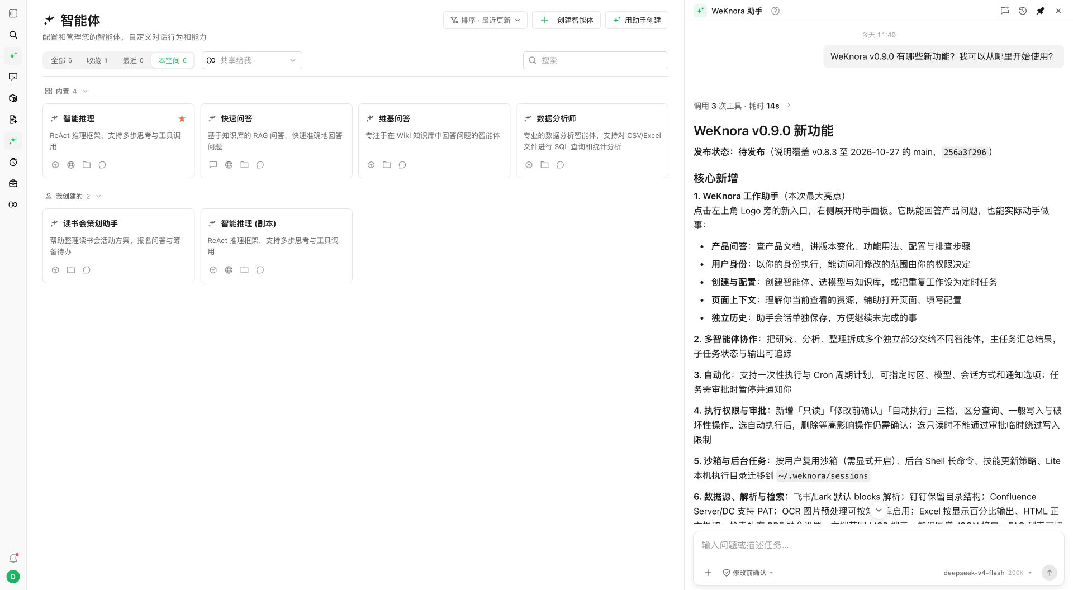
Task: Click the 创建智能体 button
Action: tap(566, 20)
